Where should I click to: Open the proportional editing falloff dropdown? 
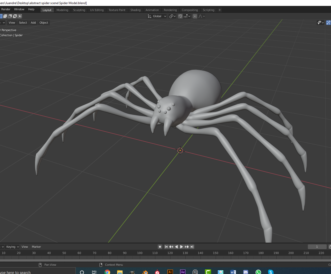(x=202, y=16)
